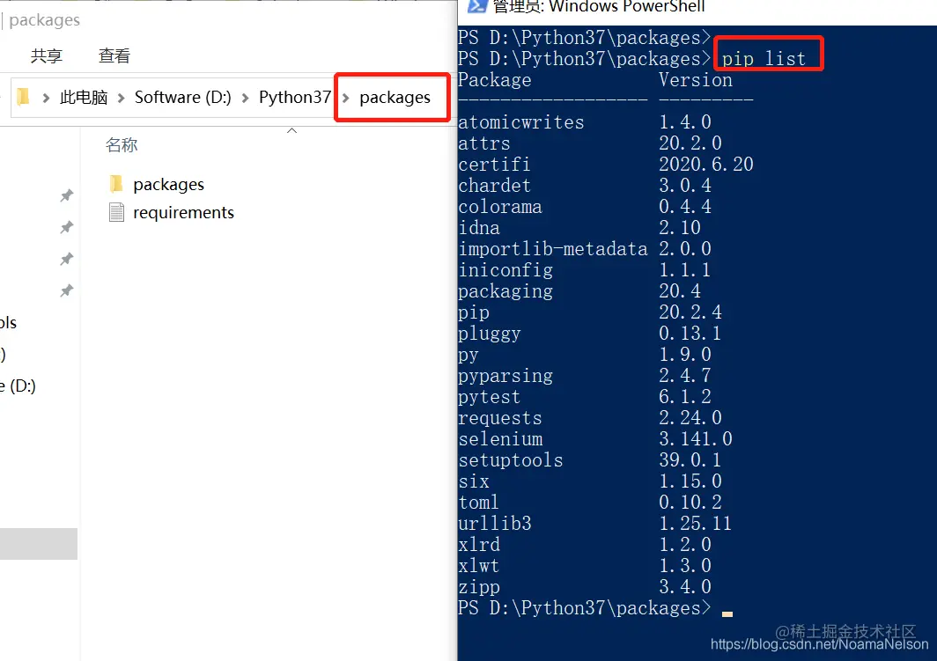Click attrs package name in output
Screen dimensions: 937x661
coord(484,143)
